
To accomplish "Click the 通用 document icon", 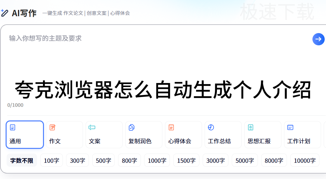I will click(x=13, y=127).
